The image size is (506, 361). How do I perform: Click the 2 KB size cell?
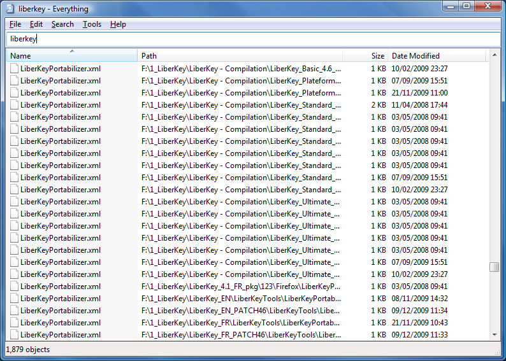point(378,105)
